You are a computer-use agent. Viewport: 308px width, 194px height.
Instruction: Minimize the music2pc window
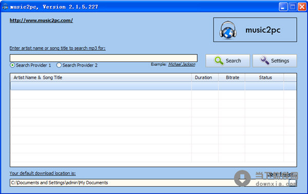tap(283, 7)
